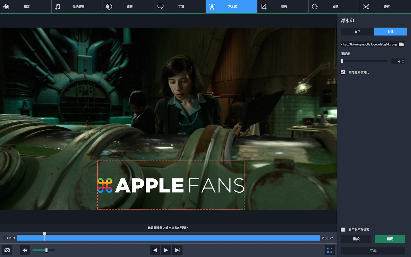
Task: Mute audio with the speaker icon
Action: [25, 250]
